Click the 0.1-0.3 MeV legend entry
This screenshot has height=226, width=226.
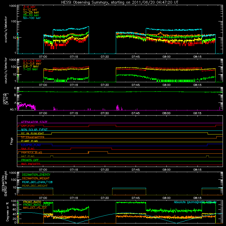32,61
